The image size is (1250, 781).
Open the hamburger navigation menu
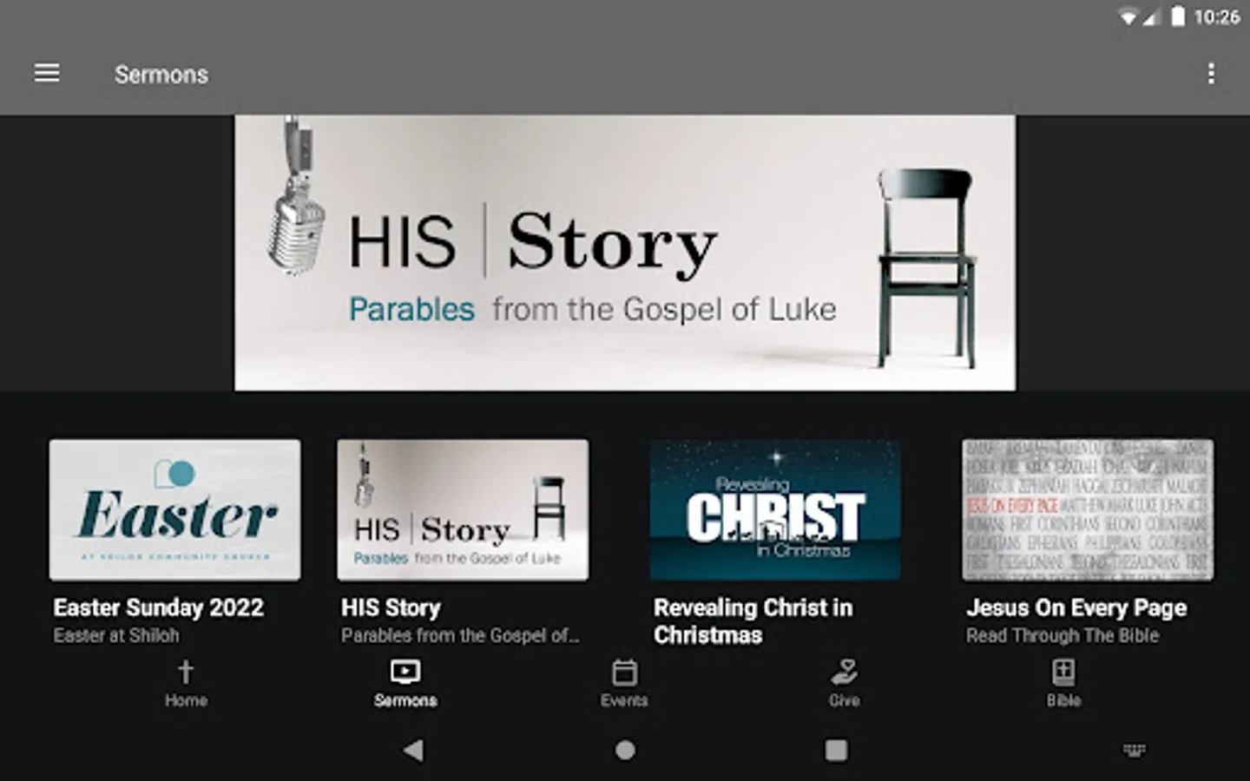coord(47,74)
